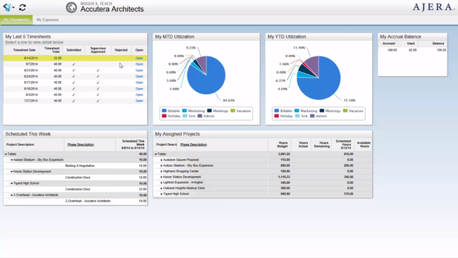This screenshot has width=458, height=258.
Task: Expand Oakland Heights Medical Clinic project
Action: point(161,188)
